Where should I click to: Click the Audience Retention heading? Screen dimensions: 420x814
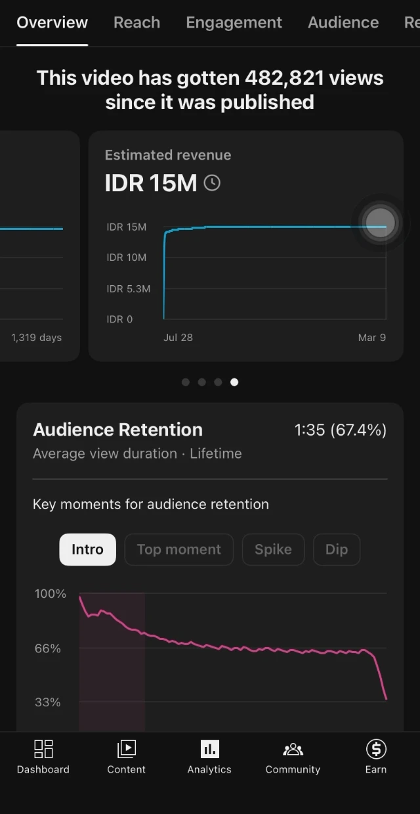tap(117, 430)
